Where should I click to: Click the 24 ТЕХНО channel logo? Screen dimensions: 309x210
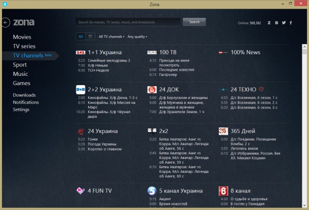tap(224, 90)
